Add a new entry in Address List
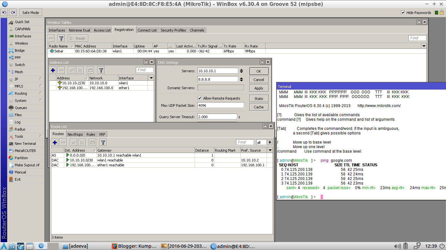 (53, 70)
